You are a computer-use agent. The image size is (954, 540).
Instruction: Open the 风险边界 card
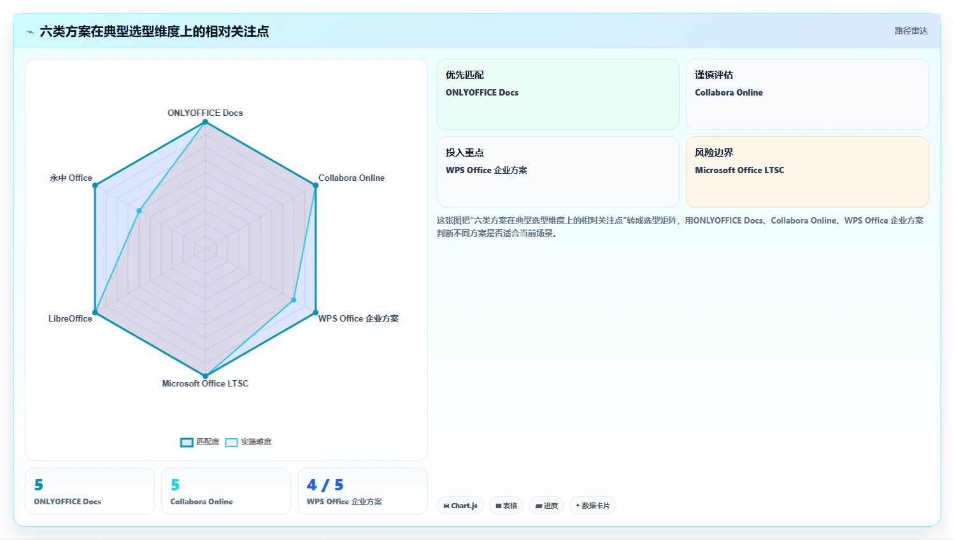[807, 172]
